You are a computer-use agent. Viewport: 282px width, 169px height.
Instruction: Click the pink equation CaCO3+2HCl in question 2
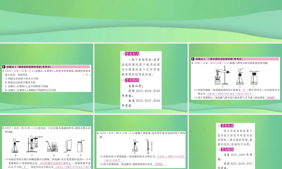pyautogui.click(x=230, y=94)
